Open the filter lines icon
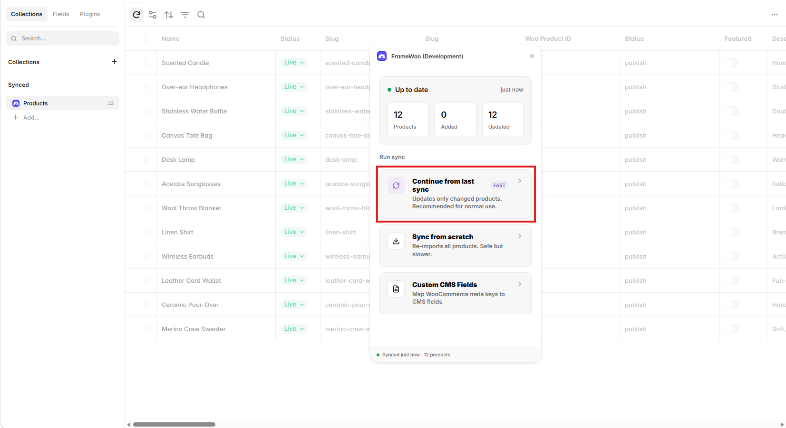 [185, 15]
